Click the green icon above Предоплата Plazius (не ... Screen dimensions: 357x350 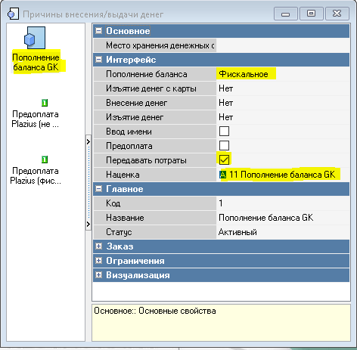(x=45, y=103)
